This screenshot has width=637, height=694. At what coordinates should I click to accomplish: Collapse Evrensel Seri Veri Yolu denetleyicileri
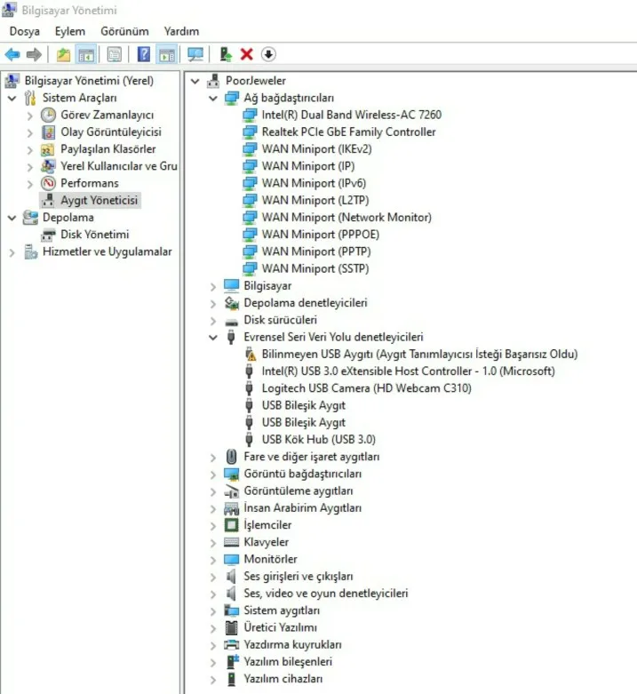point(213,338)
